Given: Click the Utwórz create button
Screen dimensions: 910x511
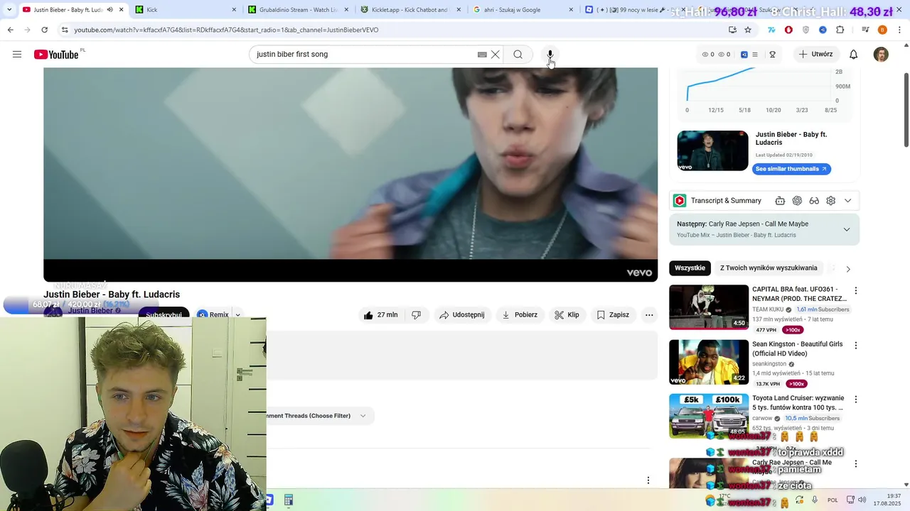Looking at the screenshot, I should 815,55.
